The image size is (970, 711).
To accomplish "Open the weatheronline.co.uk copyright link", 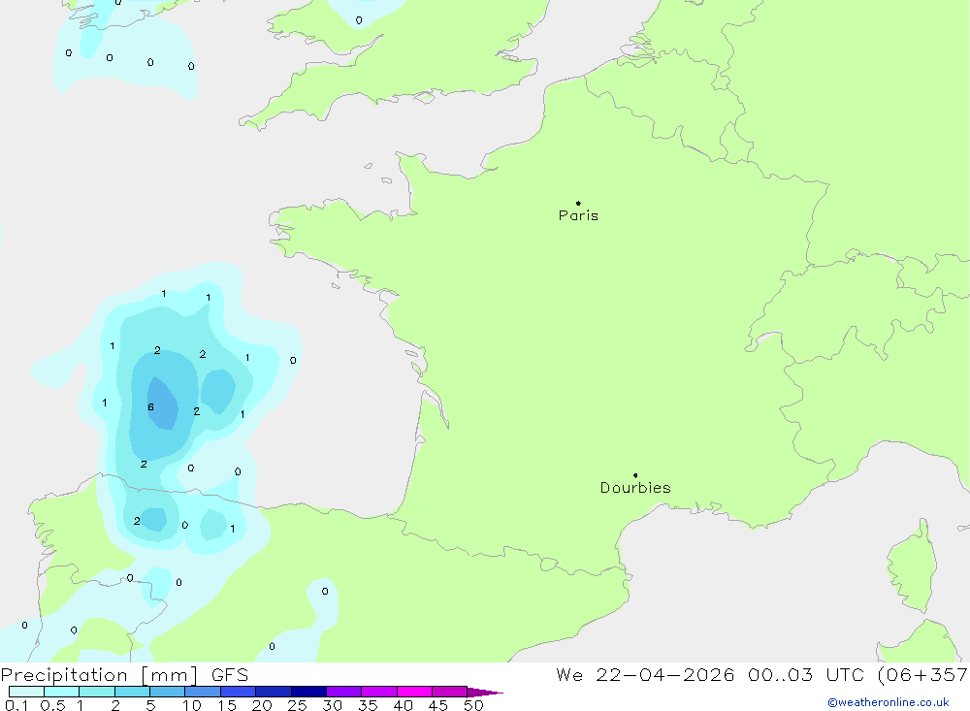I will point(889,702).
